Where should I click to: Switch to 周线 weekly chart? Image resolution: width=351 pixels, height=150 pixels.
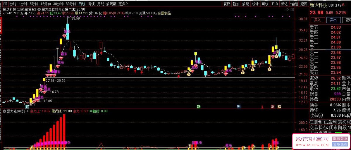point(92,4)
